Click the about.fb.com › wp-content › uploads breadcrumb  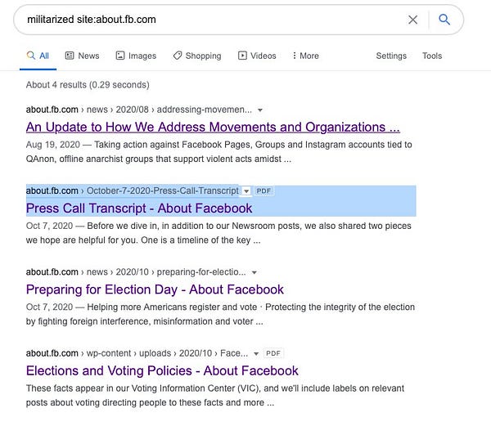coord(137,353)
